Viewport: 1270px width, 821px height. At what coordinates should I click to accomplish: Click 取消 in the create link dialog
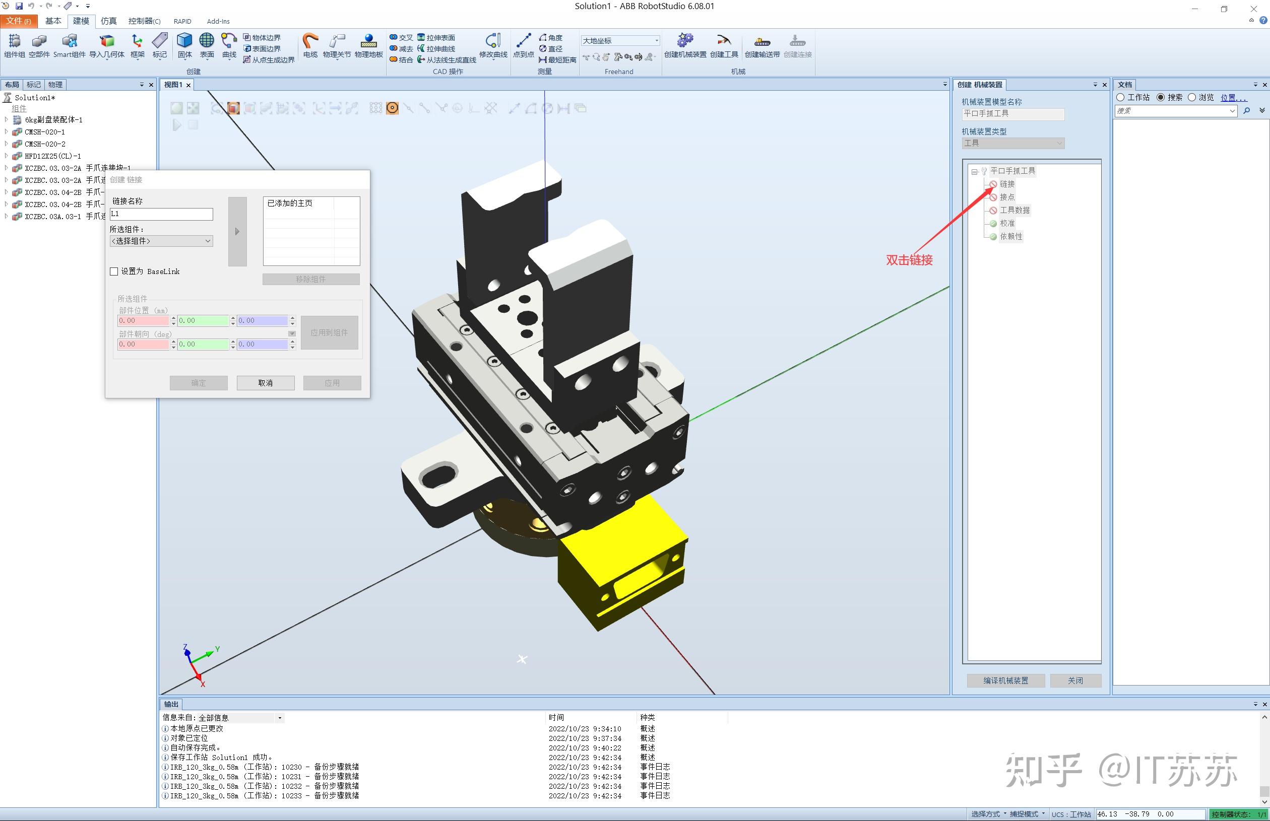click(x=265, y=383)
